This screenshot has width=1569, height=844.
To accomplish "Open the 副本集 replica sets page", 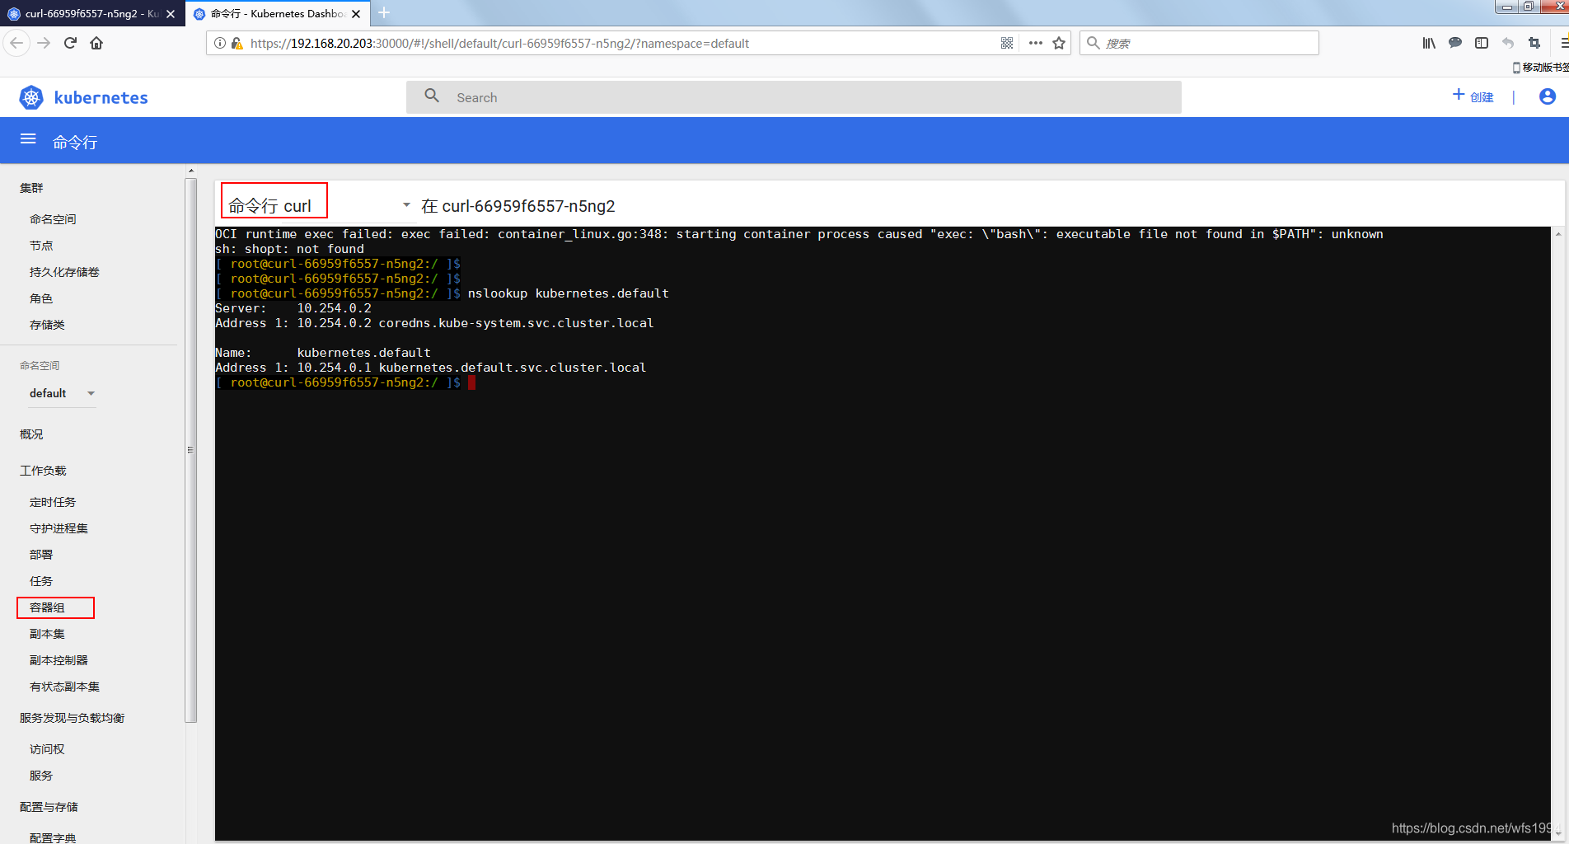I will point(47,634).
